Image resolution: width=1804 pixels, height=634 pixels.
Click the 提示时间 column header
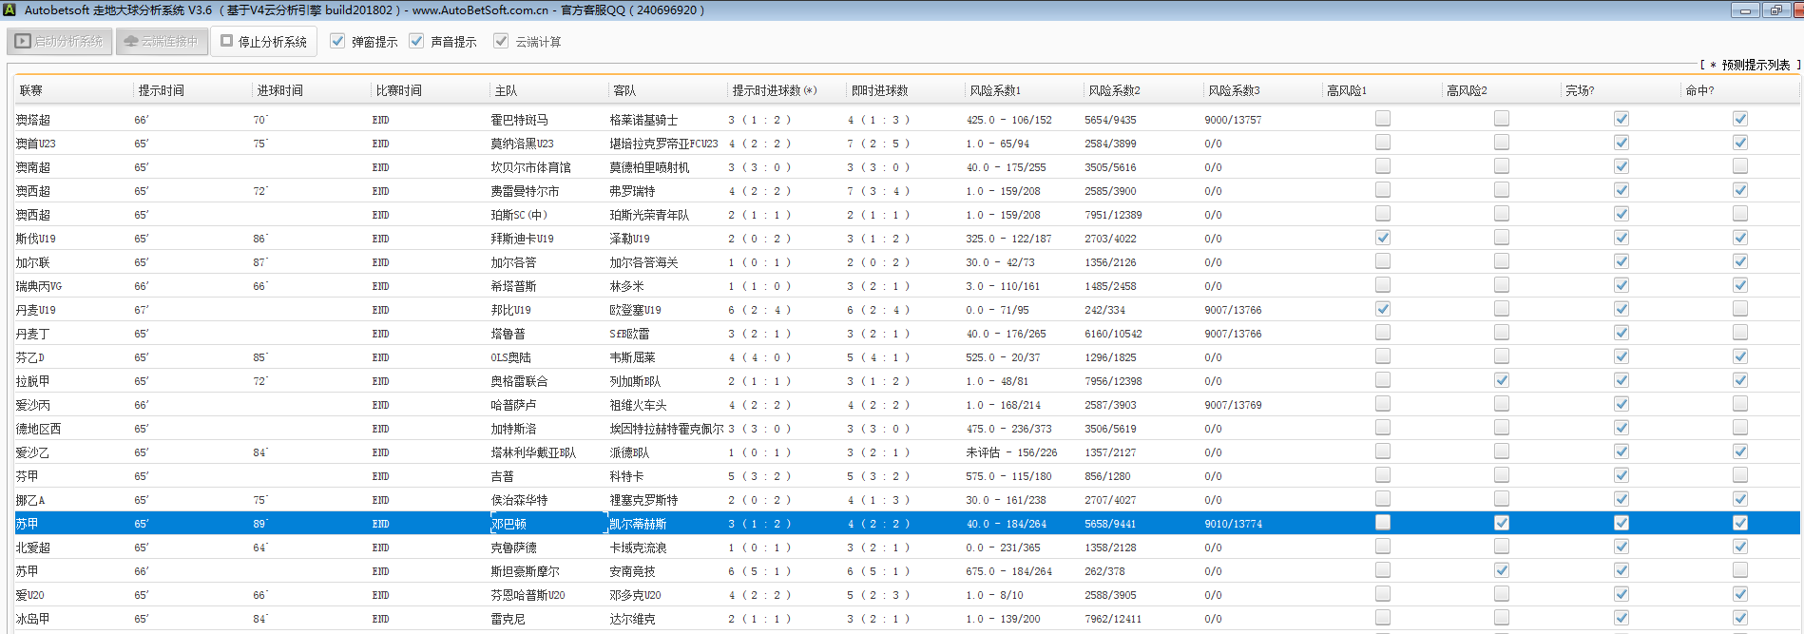(x=162, y=90)
